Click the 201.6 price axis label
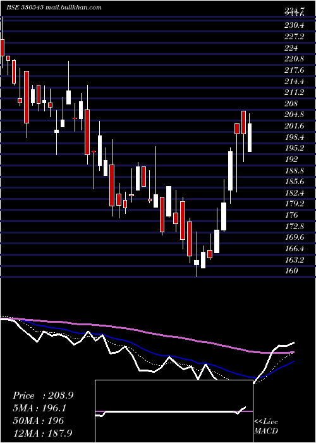The width and height of the screenshot is (316, 443). click(x=294, y=126)
